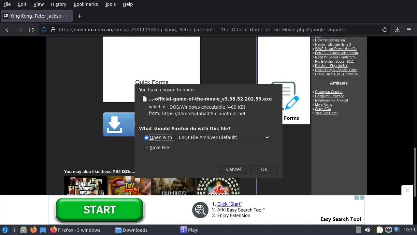Open the Firefox downloads panel icon
Screen dimensions: 417x235
(x=397, y=30)
